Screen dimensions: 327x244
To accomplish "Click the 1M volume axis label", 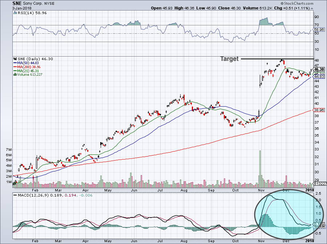I will point(9,182).
